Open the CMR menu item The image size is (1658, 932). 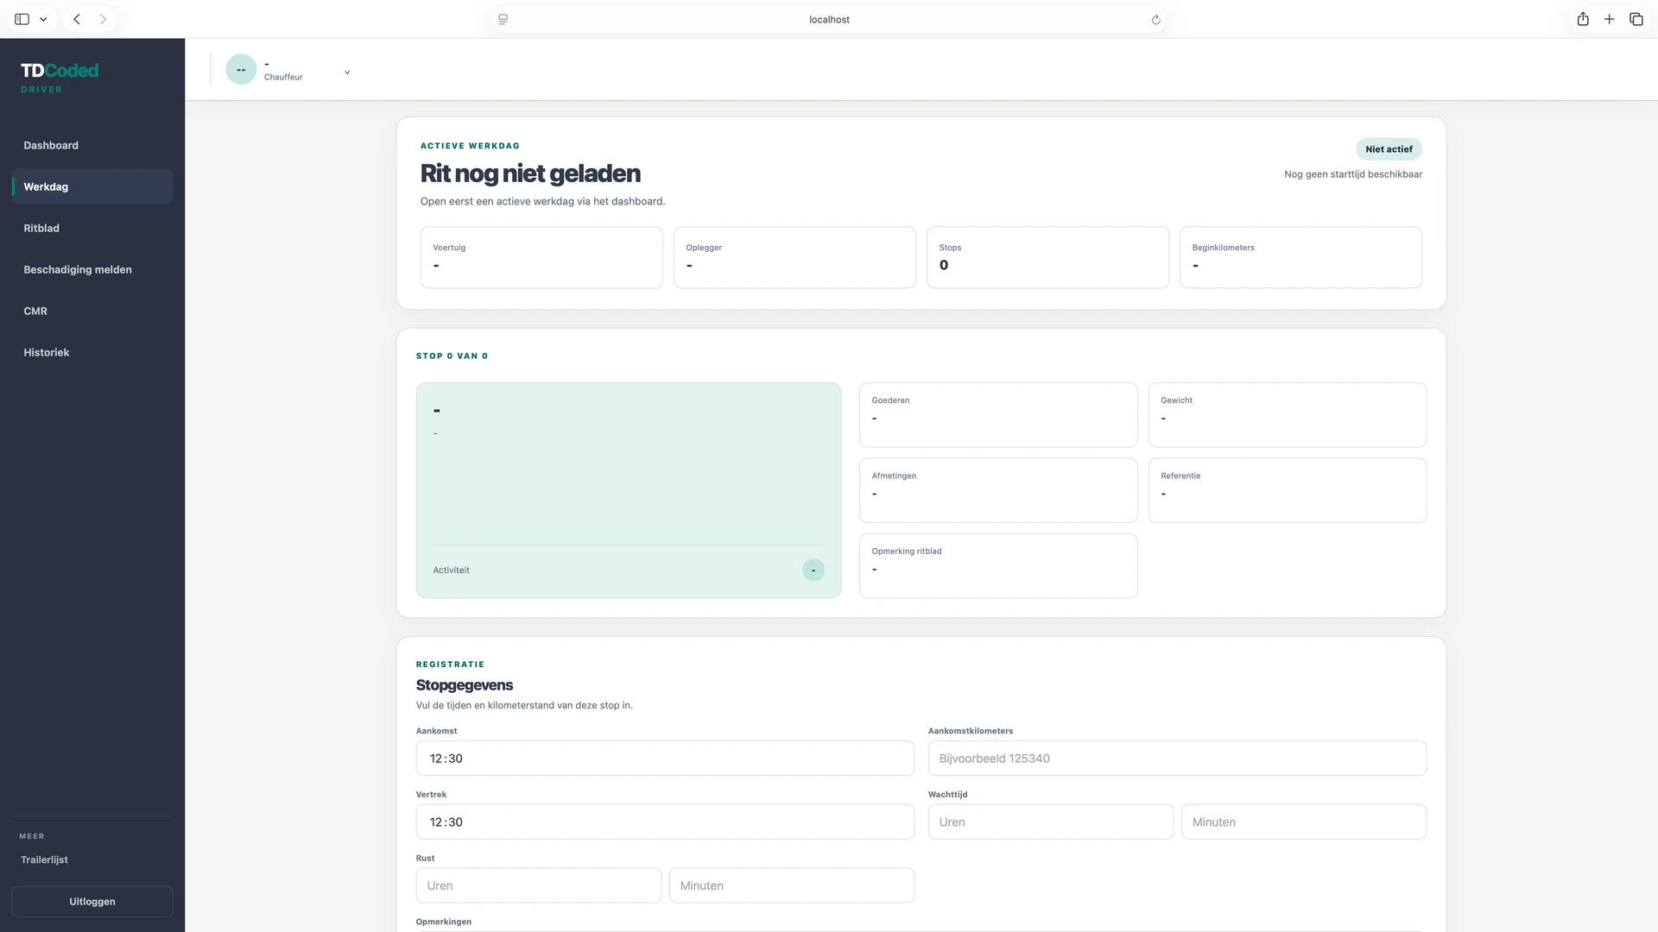coord(92,311)
